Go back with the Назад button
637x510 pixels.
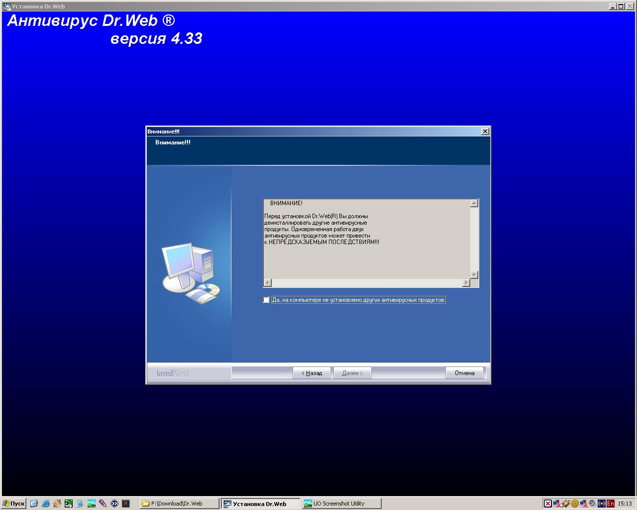click(x=312, y=373)
